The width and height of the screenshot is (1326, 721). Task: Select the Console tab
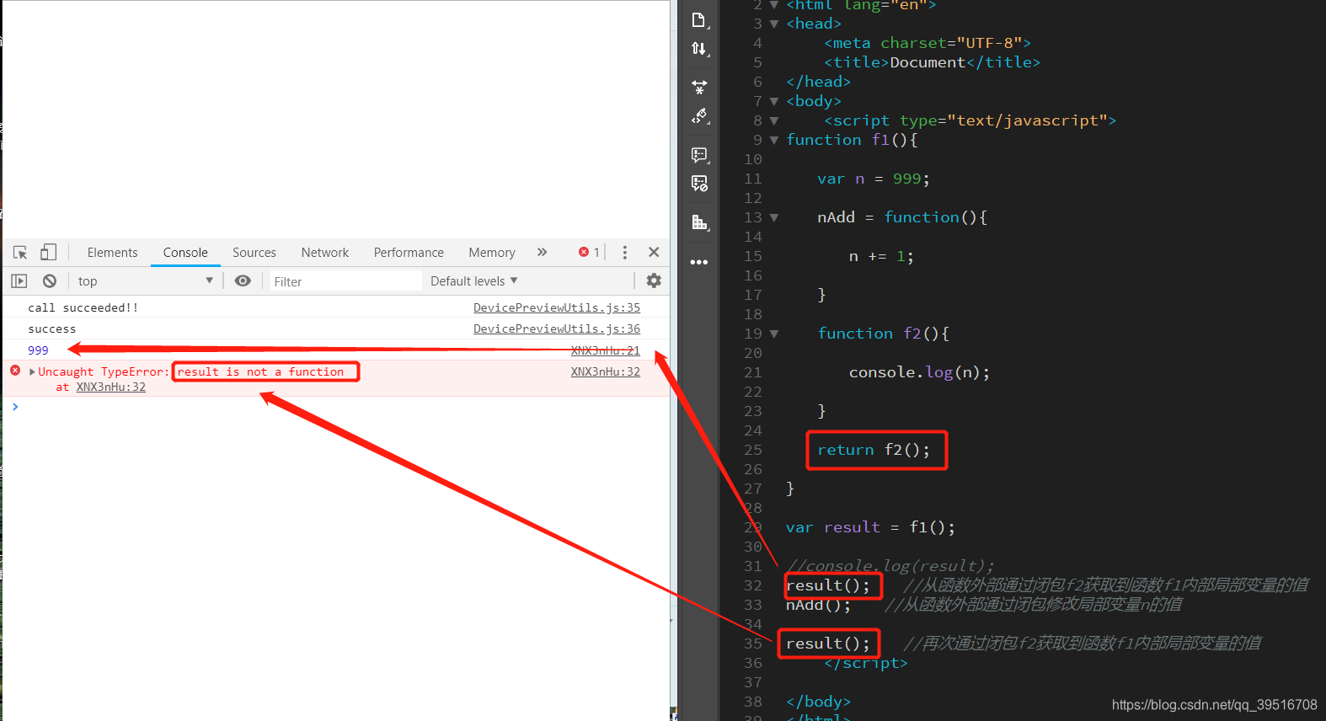click(x=185, y=253)
